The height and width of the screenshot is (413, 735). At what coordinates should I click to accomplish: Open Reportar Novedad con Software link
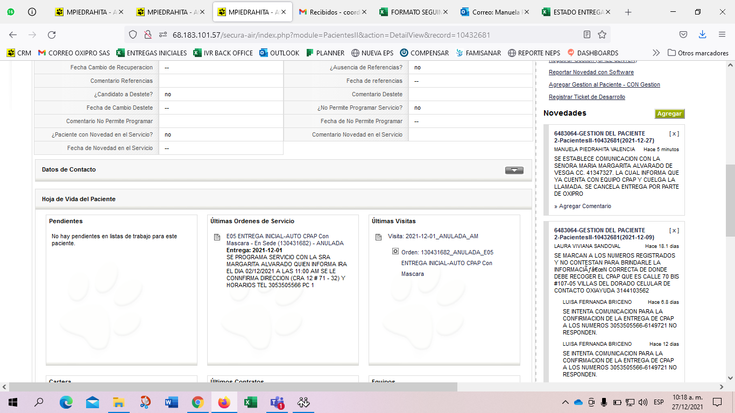(x=591, y=72)
